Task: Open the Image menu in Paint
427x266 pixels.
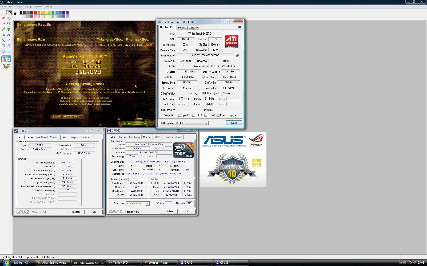Action: point(29,7)
